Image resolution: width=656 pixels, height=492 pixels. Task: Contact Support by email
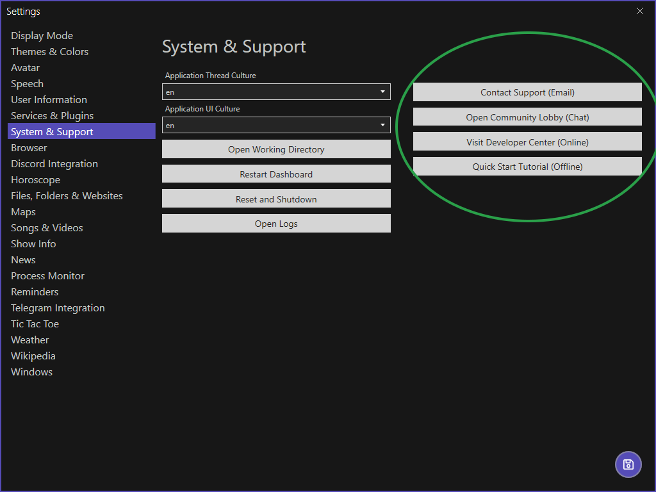pyautogui.click(x=527, y=92)
